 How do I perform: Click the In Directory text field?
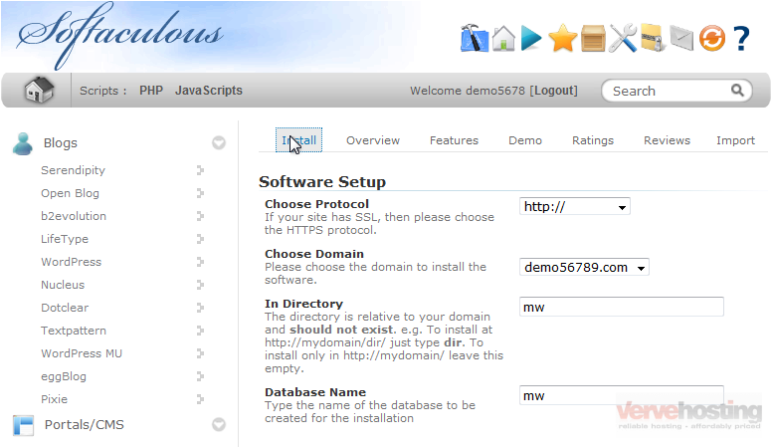point(622,307)
